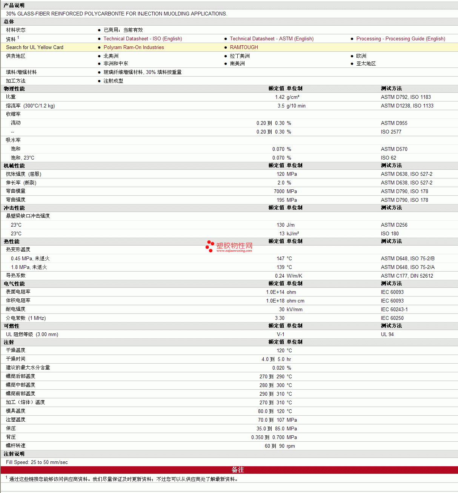Click the '螺筒后部温度' row label
This screenshot has height=493, width=458.
point(21,376)
